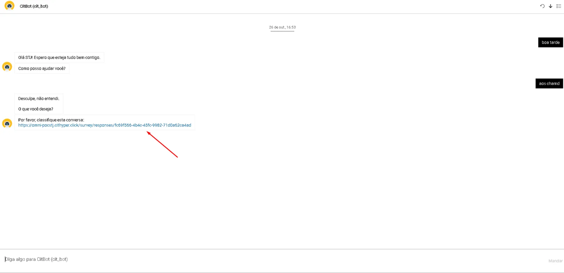Screen dimensions: 564x273
Task: Click bot avatar beside the survey link message
Action: pyautogui.click(x=7, y=123)
